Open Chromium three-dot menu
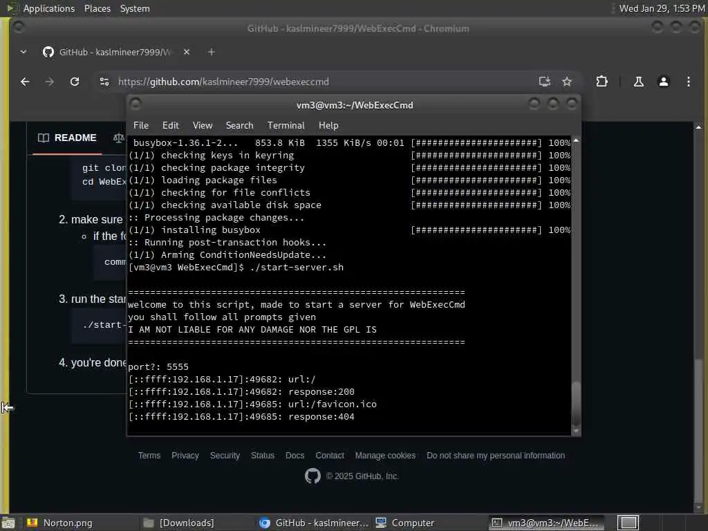 coord(688,82)
